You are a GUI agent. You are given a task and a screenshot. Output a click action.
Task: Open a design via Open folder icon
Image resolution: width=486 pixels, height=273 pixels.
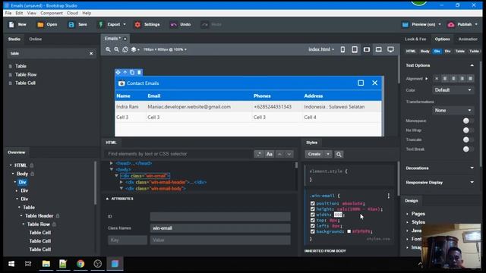pyautogui.click(x=40, y=24)
